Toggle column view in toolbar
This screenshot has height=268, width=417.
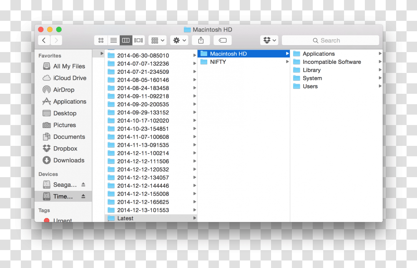tap(126, 40)
